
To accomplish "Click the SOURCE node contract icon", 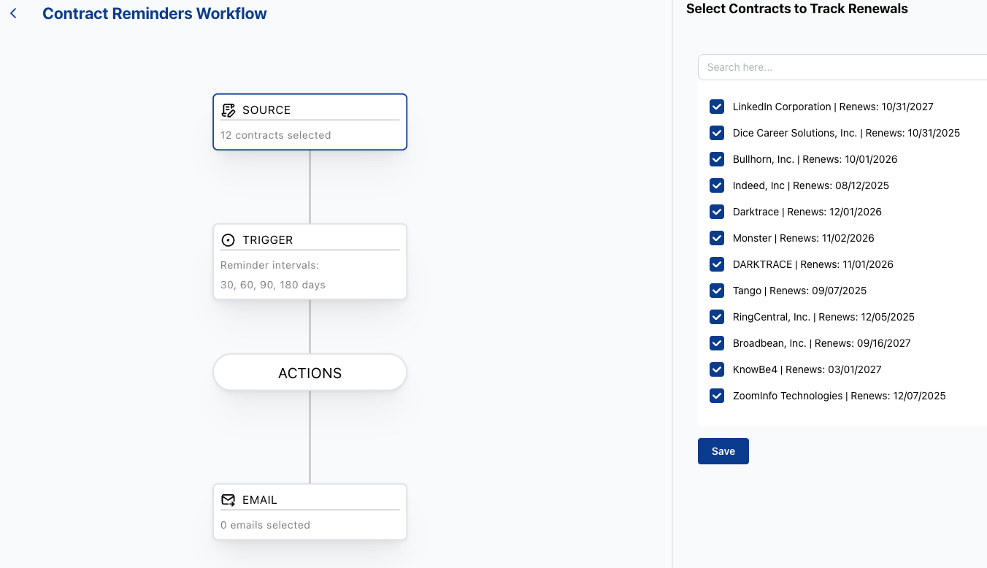I will [228, 110].
